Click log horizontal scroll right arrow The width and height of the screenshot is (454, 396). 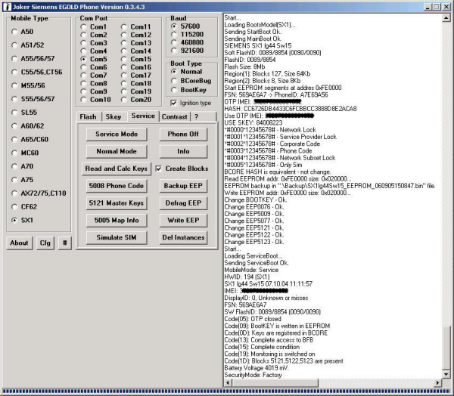coord(438,382)
